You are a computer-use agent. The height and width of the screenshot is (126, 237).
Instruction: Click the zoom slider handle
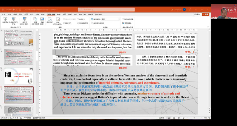tap(194, 118)
